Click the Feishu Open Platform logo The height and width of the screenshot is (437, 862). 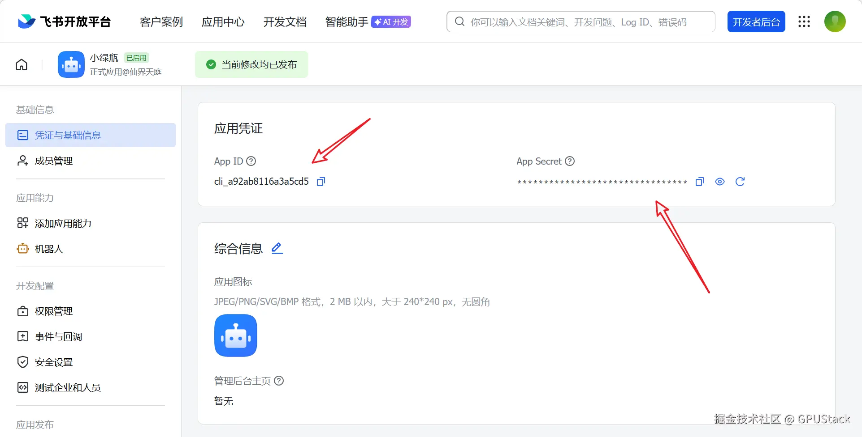[64, 21]
